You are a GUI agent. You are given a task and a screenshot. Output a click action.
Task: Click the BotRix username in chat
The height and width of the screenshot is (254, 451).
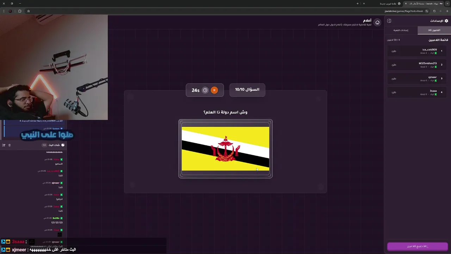(x=56, y=218)
